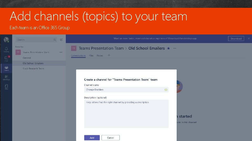Open the Activity bell icon
This screenshot has height=141, width=252.
click(x=6, y=50)
